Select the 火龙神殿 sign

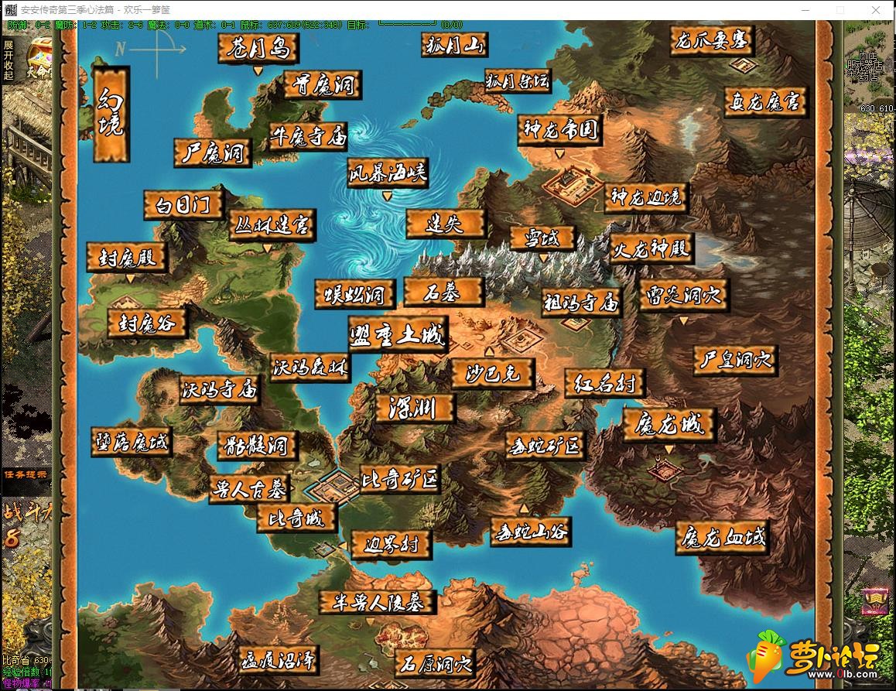[x=652, y=248]
